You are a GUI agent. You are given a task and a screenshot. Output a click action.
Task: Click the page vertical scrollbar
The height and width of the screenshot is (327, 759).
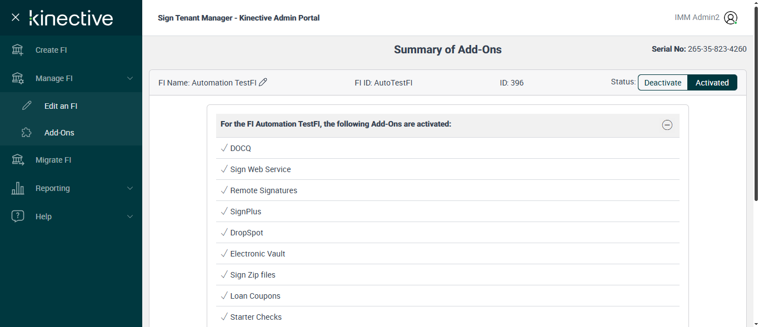click(756, 111)
